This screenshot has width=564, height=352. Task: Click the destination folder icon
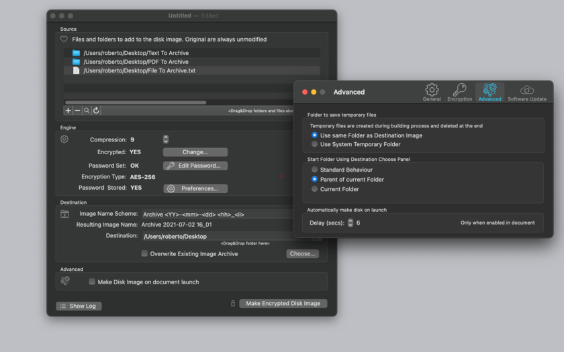[64, 214]
